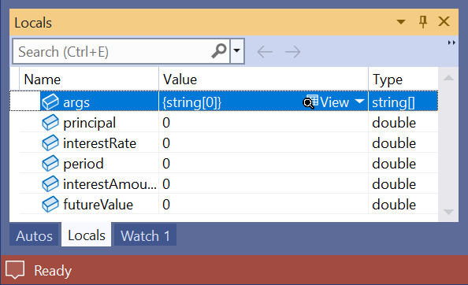Close the Locals panel
The image size is (468, 285).
444,21
